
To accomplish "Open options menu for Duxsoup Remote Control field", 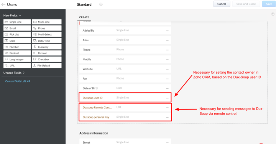I will [x=167, y=108].
